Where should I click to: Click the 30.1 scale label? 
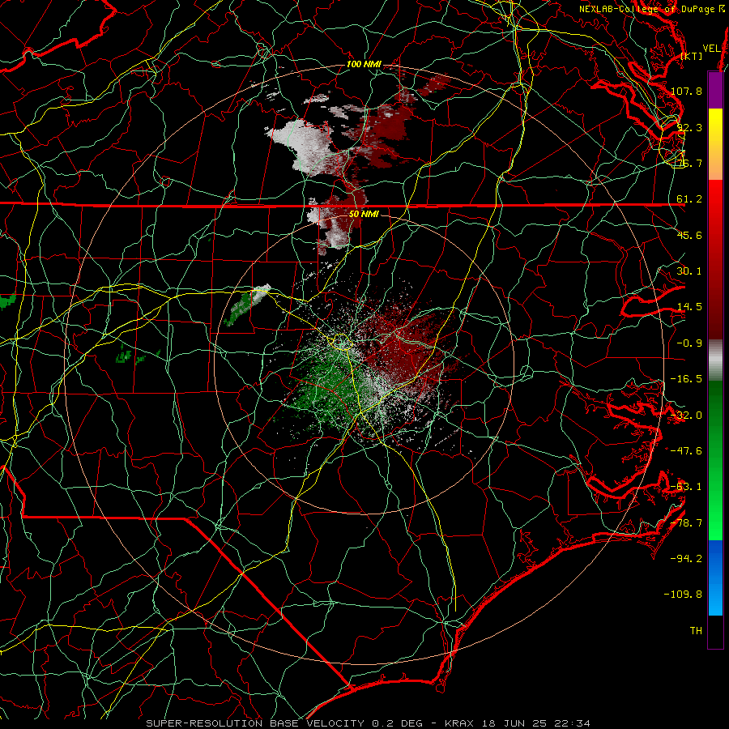click(689, 271)
